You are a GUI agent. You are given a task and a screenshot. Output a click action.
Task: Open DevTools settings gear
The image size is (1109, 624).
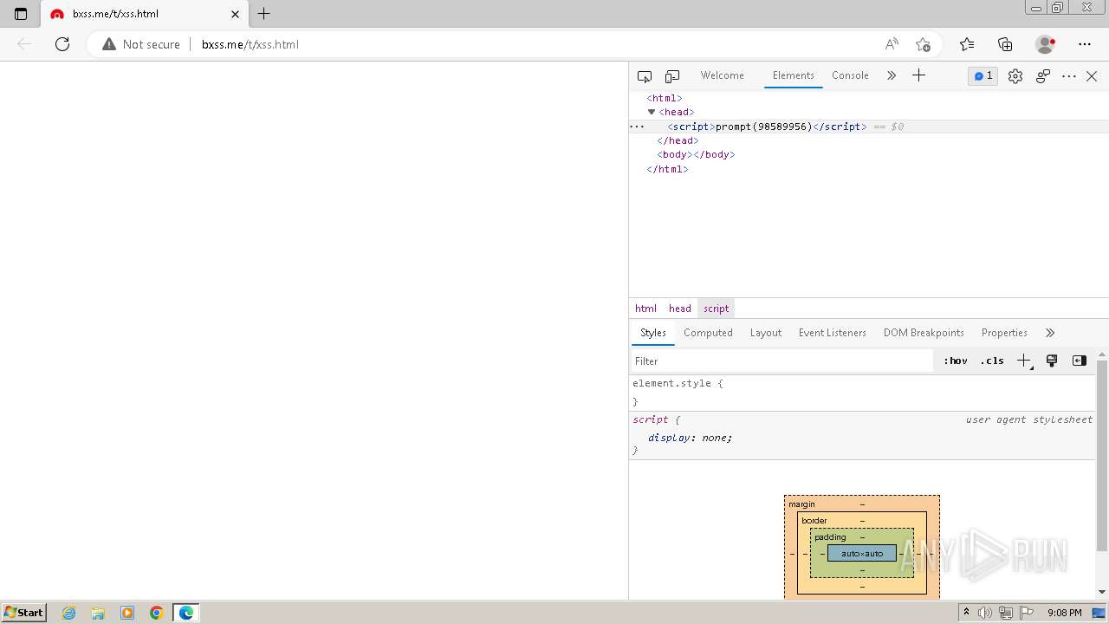coord(1015,76)
